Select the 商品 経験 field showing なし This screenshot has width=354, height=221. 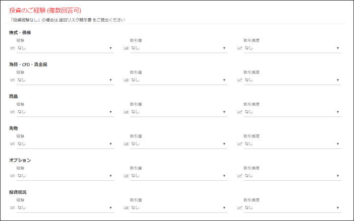tap(65, 112)
